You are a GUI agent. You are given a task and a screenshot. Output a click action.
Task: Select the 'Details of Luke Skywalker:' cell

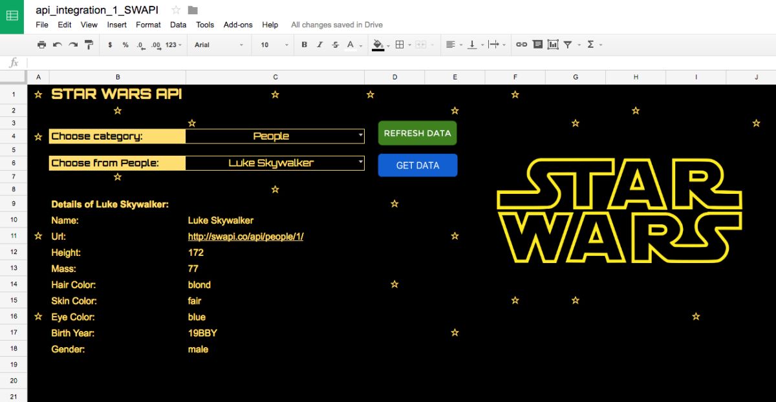(118, 204)
